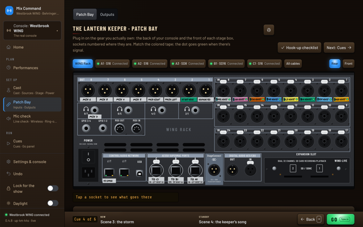
Task: Switch to Front view of console
Action: click(x=348, y=64)
